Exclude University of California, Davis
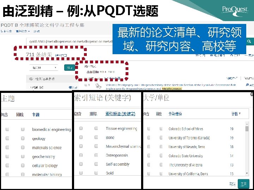This screenshot has height=190, width=254. 161,174
